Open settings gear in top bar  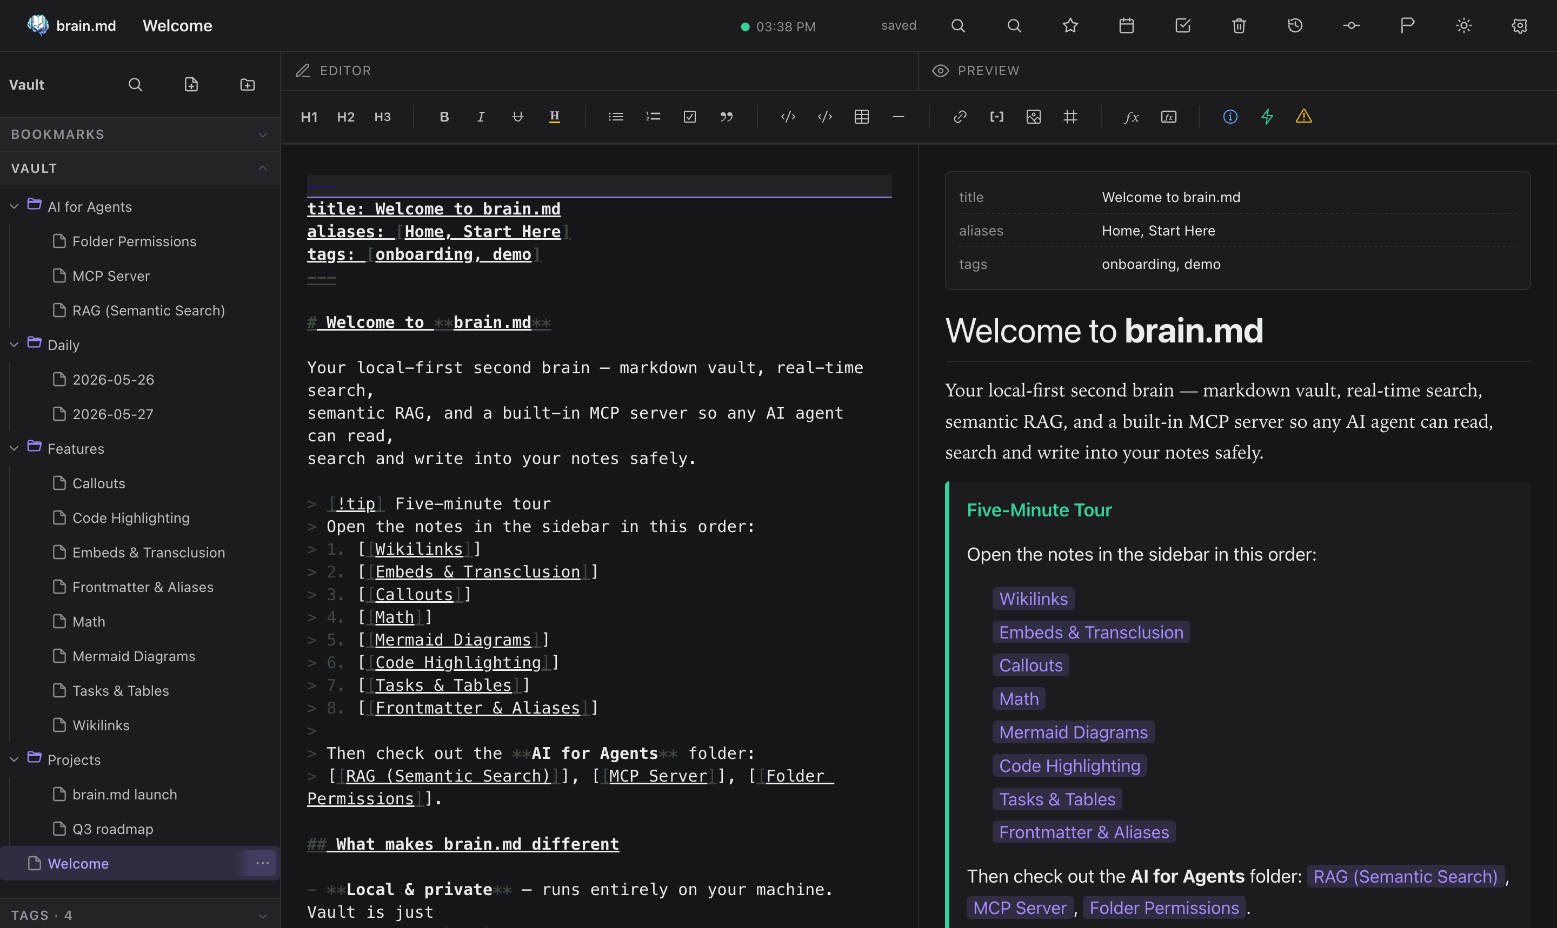click(1520, 25)
